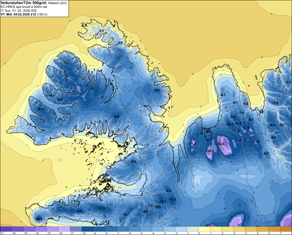This screenshot has height=235, width=292.
Task: Click the -11.2 temperature label
Action: click(x=236, y=130)
